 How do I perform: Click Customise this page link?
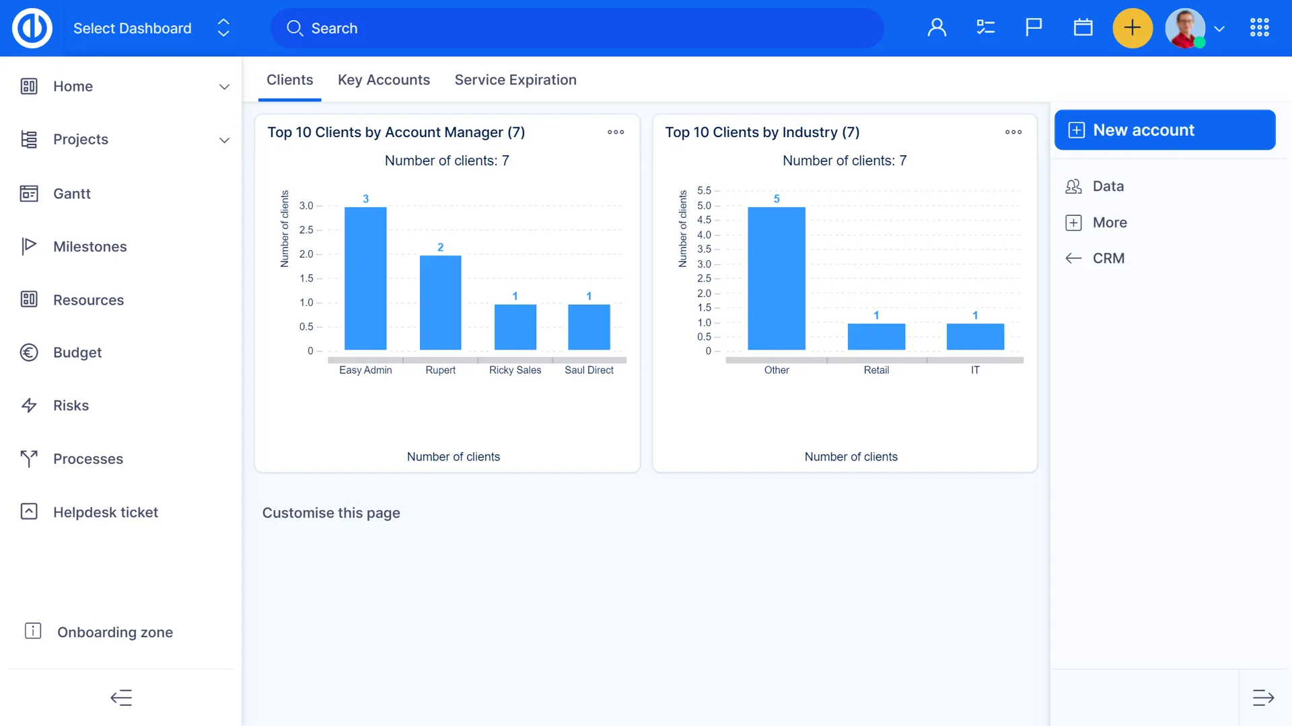331,513
